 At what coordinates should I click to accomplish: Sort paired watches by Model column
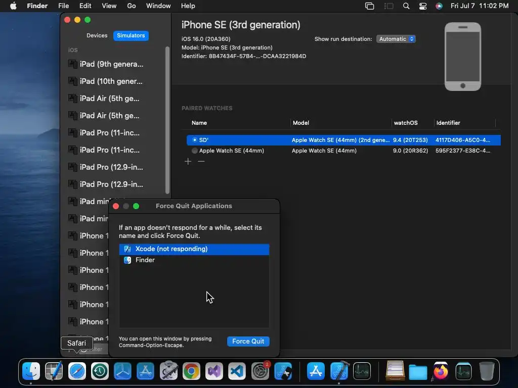[x=300, y=123]
